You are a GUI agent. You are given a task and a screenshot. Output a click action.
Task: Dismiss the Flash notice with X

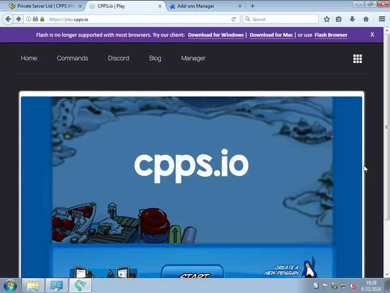pos(372,35)
